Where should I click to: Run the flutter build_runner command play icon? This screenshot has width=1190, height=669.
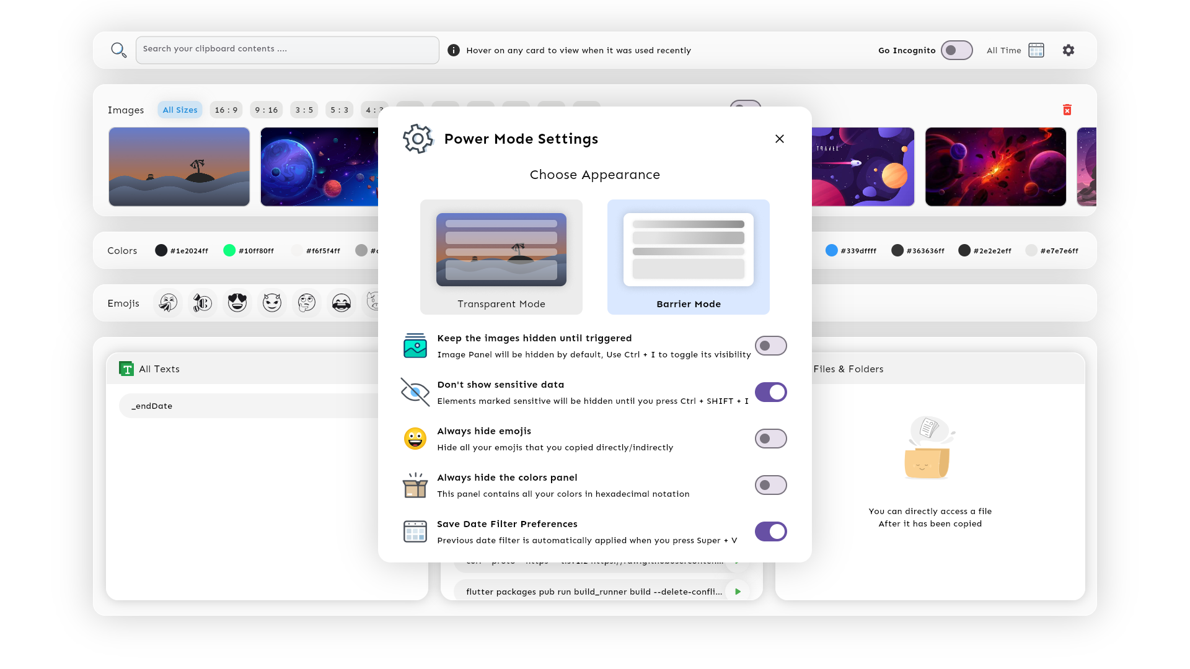[x=738, y=592]
